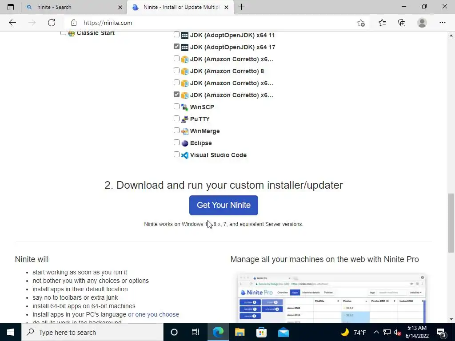Screen dimensions: 455x341
Task: Select the WinMerge checkbox
Action: [x=176, y=131]
